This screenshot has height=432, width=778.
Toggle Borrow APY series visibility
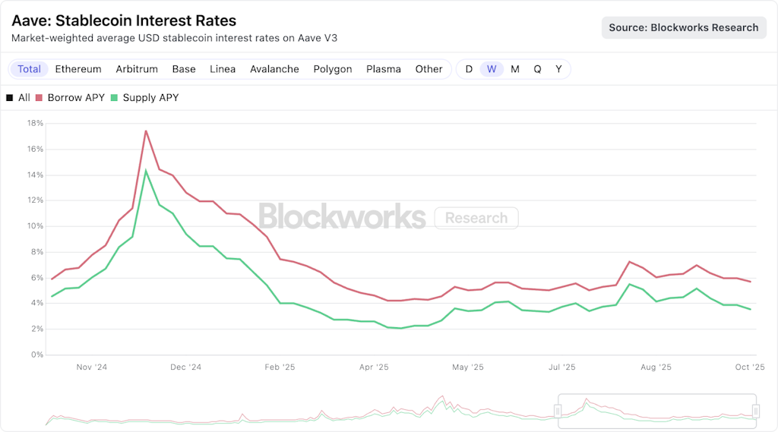[71, 98]
